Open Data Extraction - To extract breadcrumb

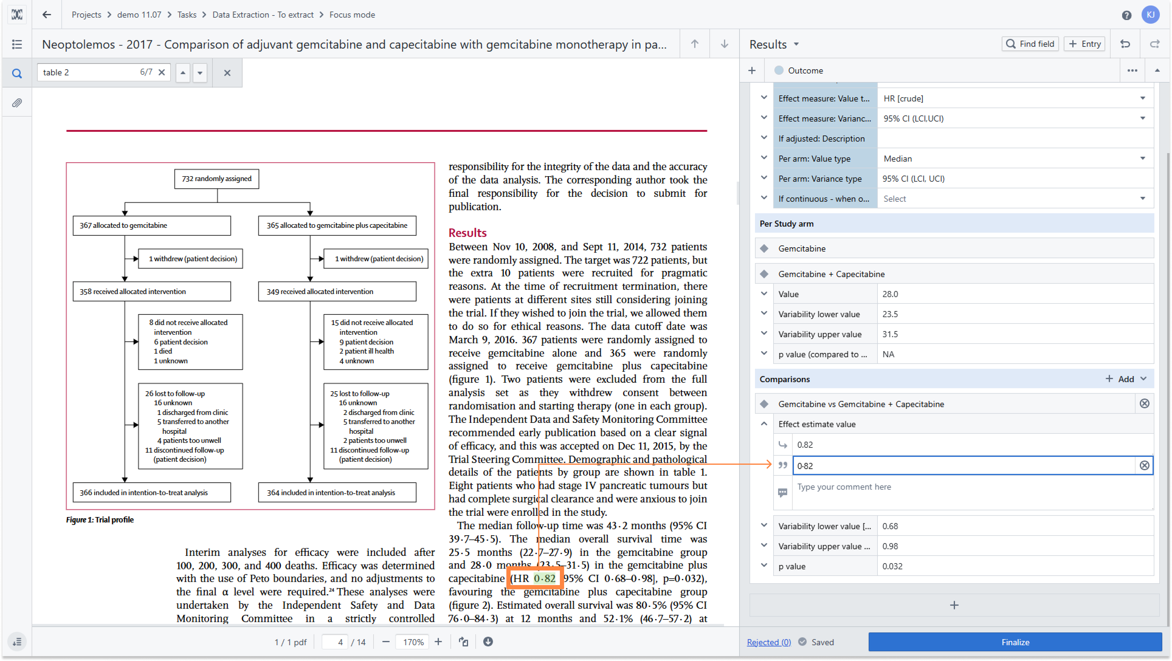[263, 15]
